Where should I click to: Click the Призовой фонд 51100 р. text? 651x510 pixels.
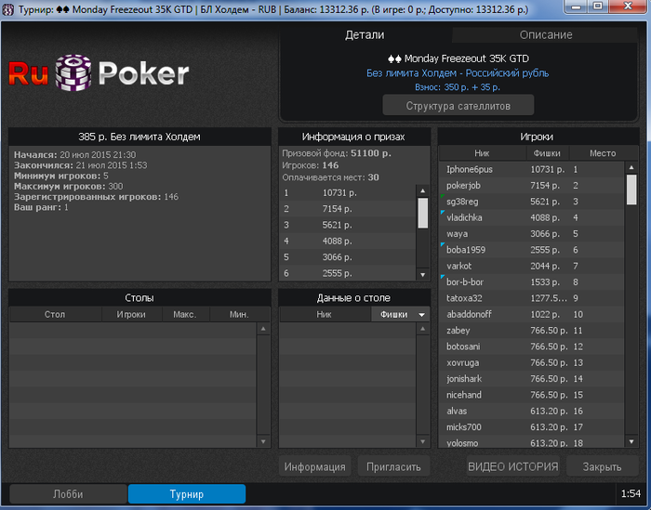tap(337, 153)
